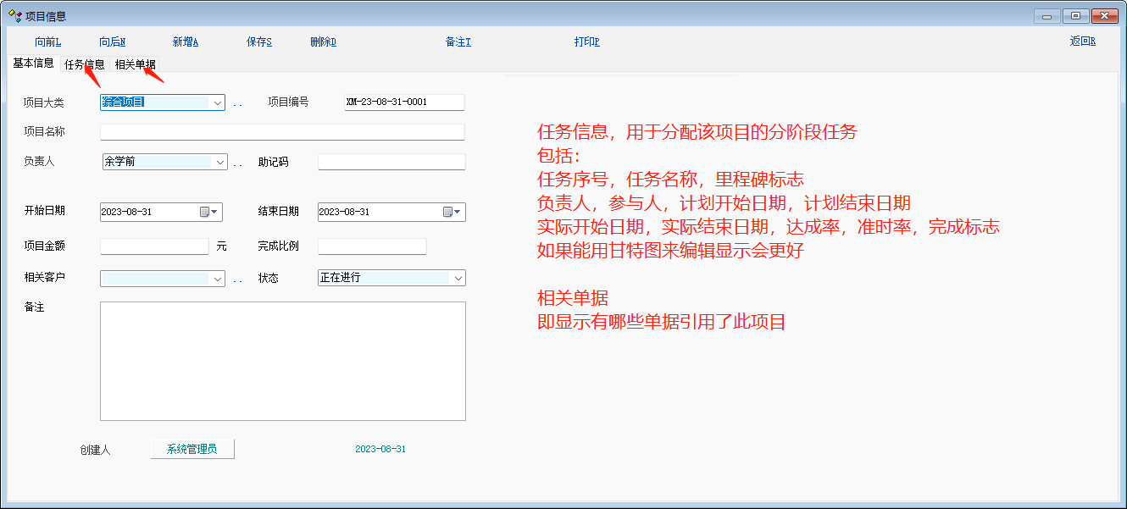Select the 基本信息 tab
Screen dimensions: 1127x509
(x=34, y=64)
